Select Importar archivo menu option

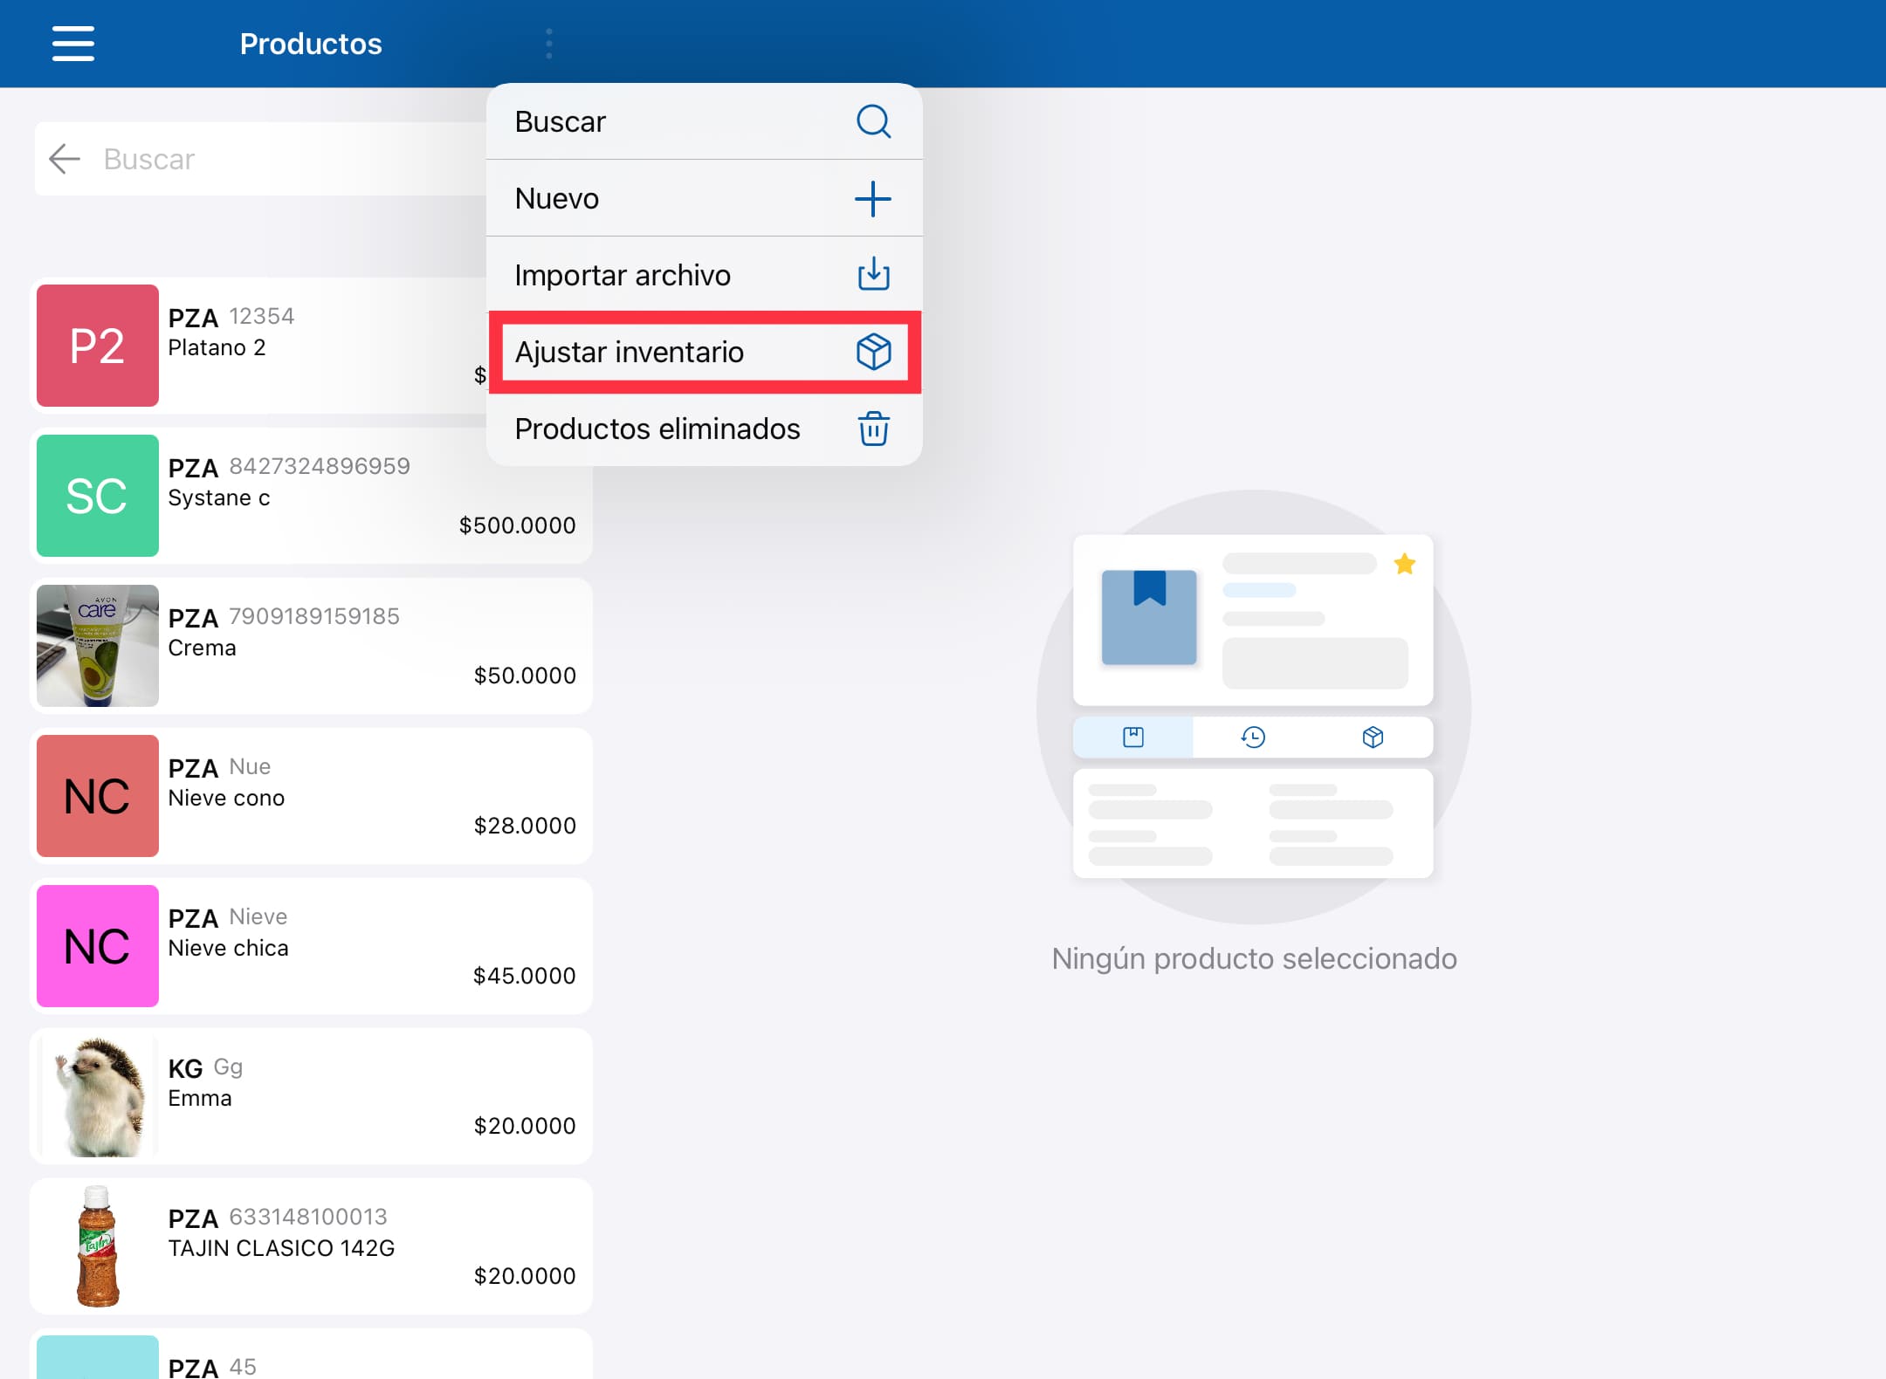704,275
